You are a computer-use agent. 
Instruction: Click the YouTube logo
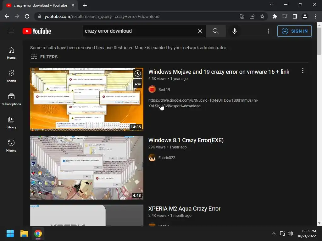click(x=37, y=31)
